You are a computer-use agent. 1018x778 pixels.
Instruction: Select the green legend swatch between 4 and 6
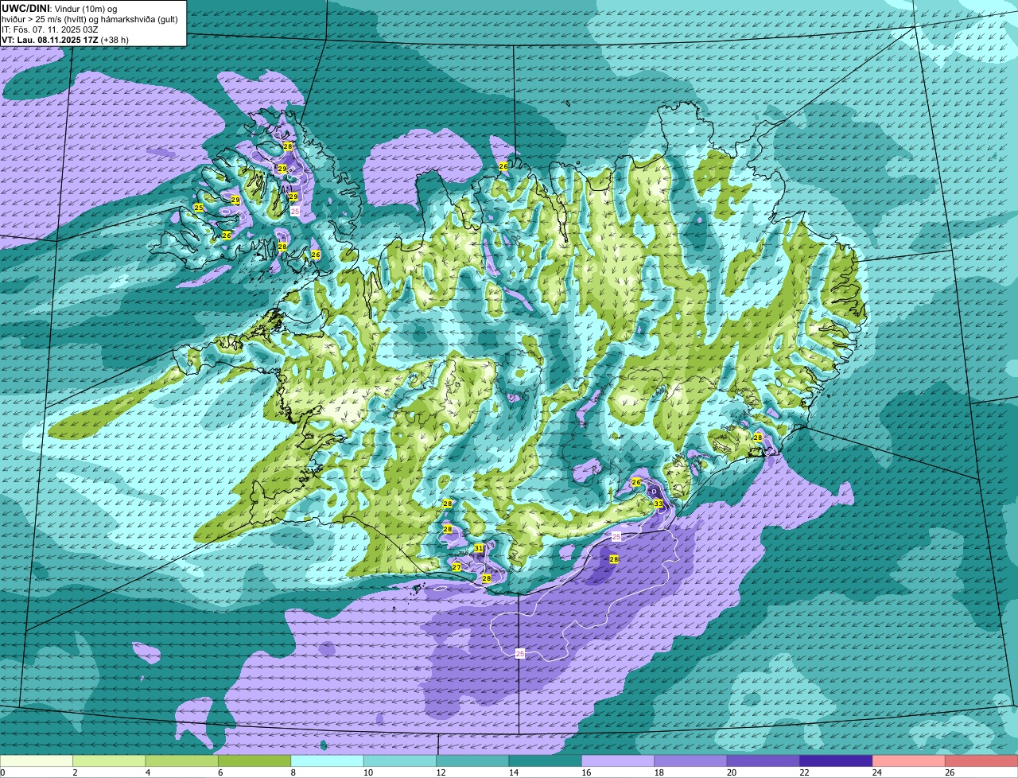pyautogui.click(x=182, y=761)
